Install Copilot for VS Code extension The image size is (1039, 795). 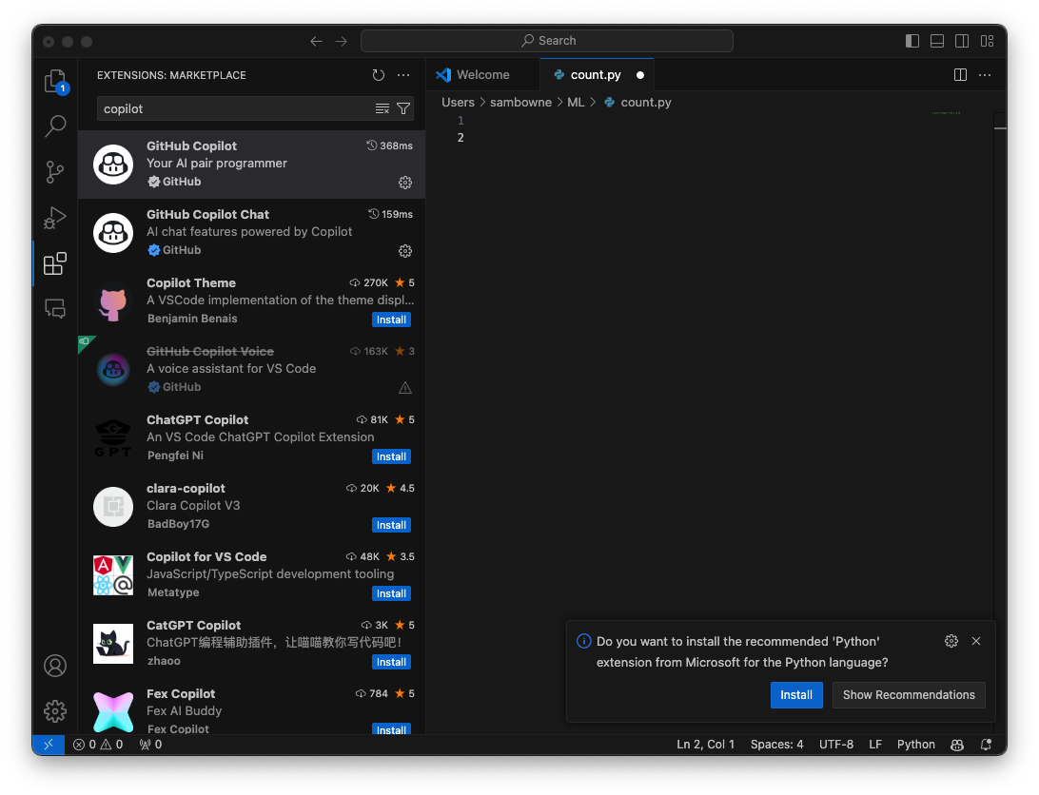pos(392,593)
